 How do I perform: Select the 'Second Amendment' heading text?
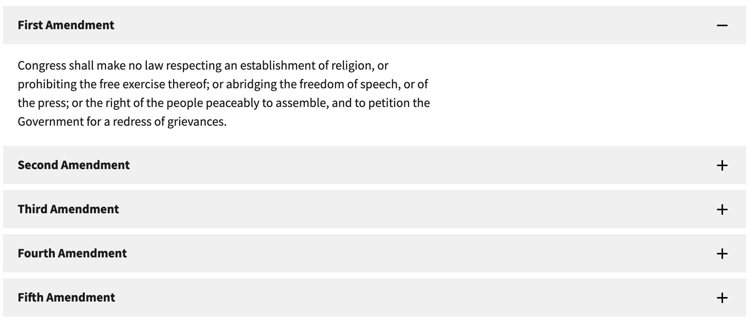(x=74, y=165)
